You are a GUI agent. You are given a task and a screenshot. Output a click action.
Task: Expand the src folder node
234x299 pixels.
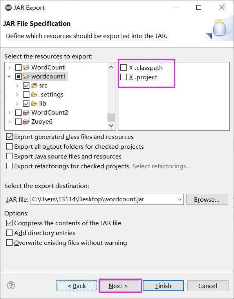(17, 86)
